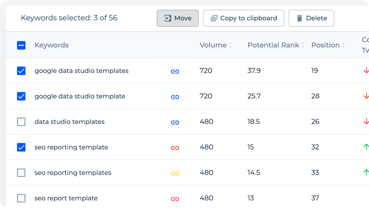Click potential rank value 37.9
This screenshot has height=208, width=369.
coord(254,71)
